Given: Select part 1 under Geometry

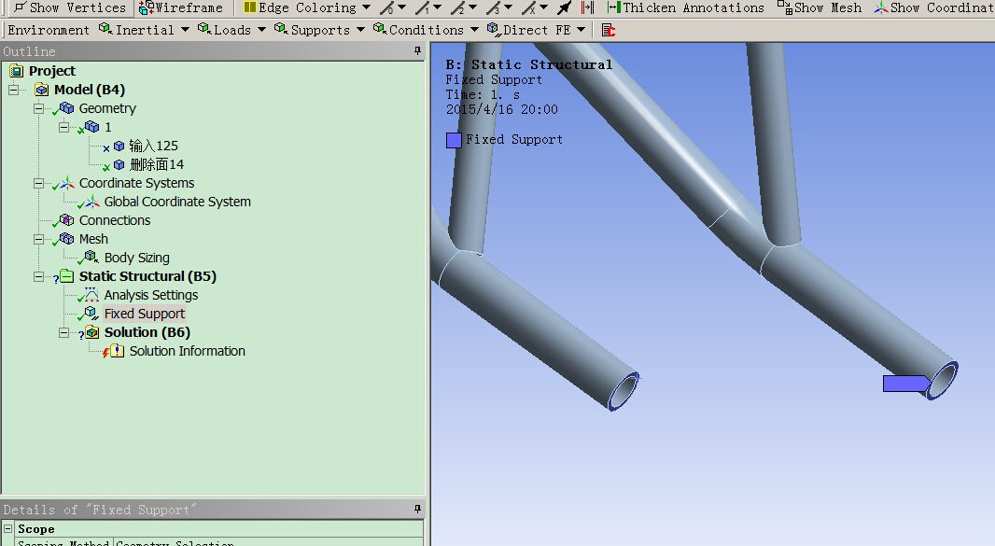Looking at the screenshot, I should coord(108,127).
